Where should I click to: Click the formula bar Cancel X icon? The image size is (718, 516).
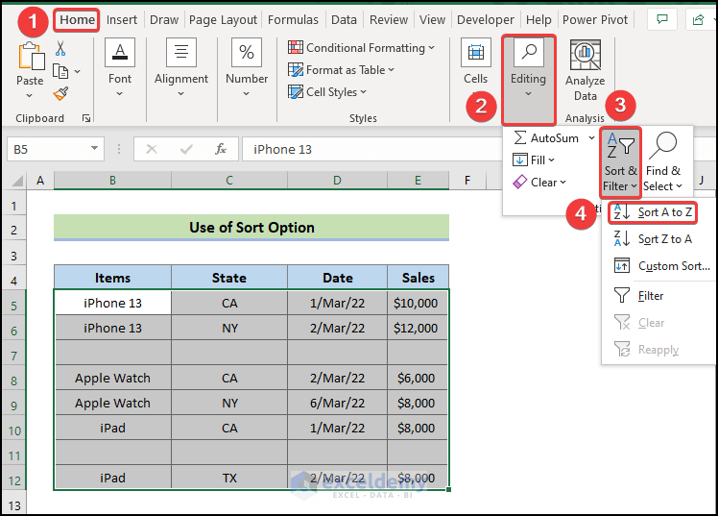point(152,149)
